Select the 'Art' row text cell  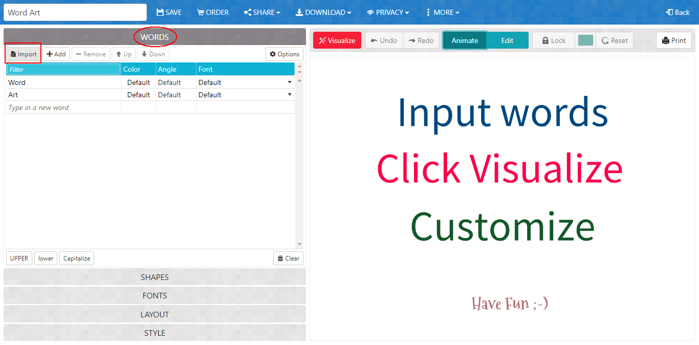(63, 95)
